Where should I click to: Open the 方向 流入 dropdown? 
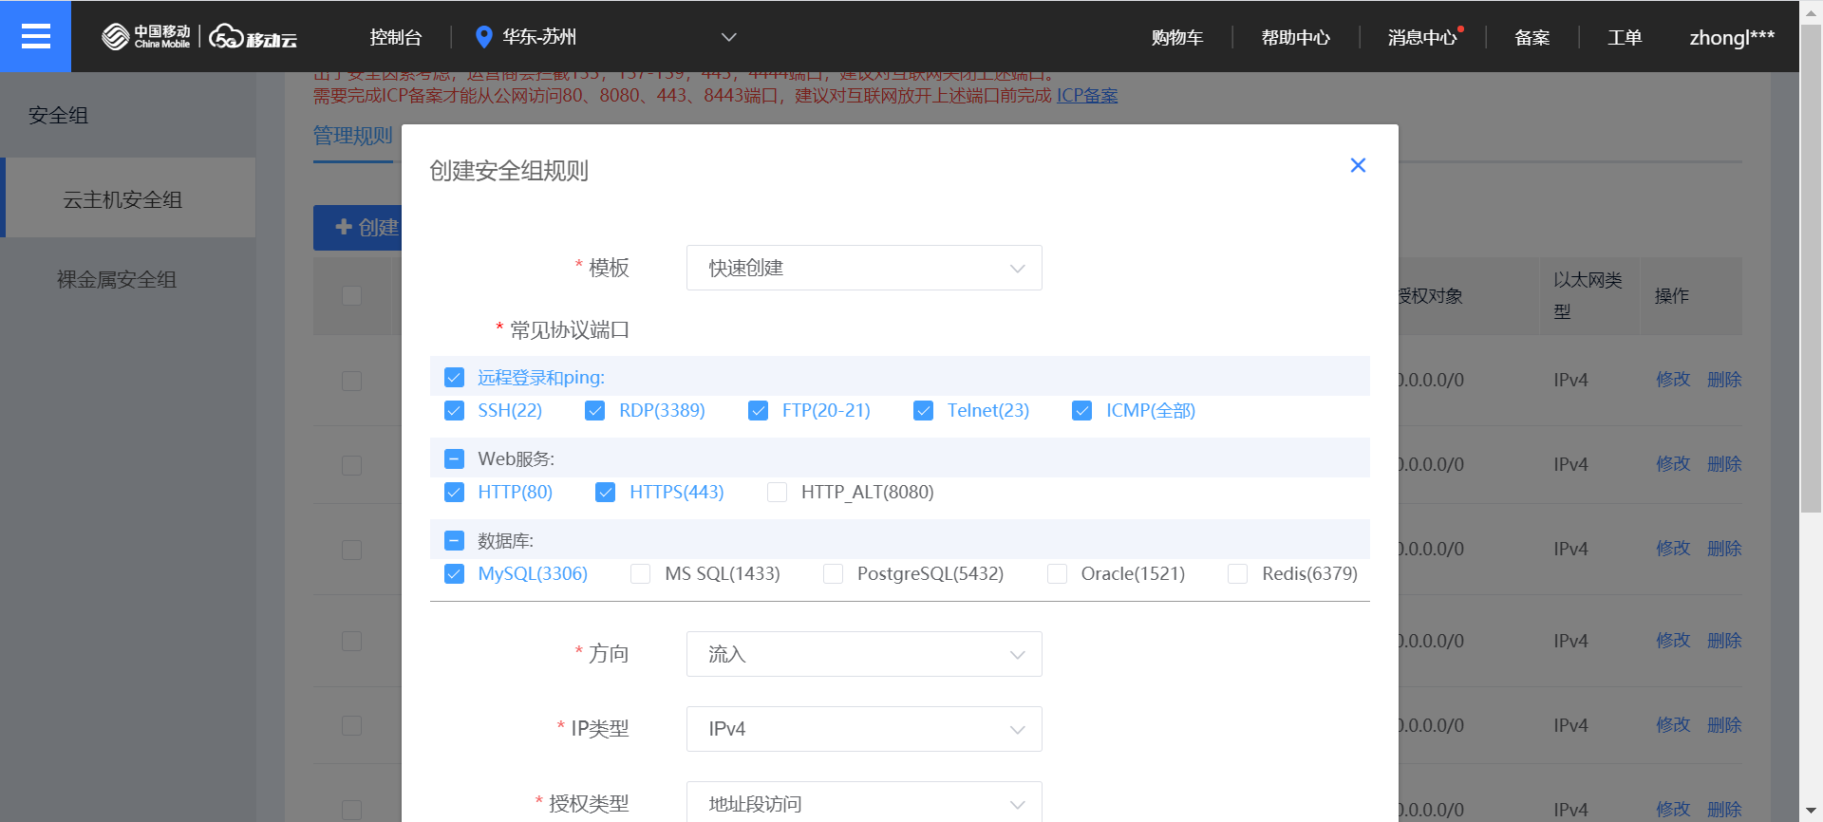[x=864, y=654]
